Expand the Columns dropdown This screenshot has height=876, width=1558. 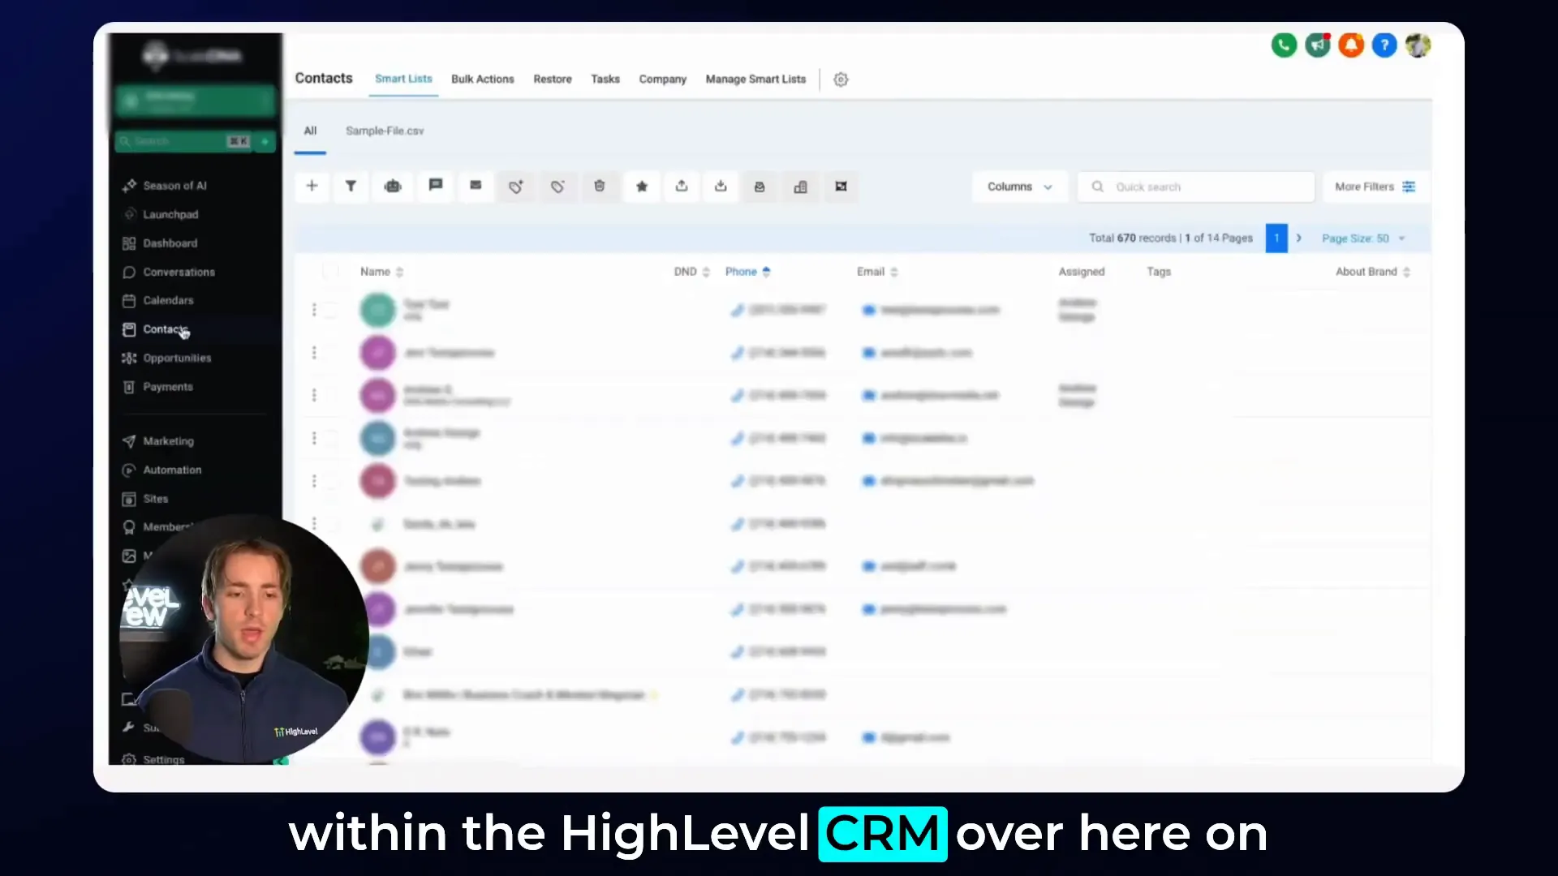tap(1020, 187)
